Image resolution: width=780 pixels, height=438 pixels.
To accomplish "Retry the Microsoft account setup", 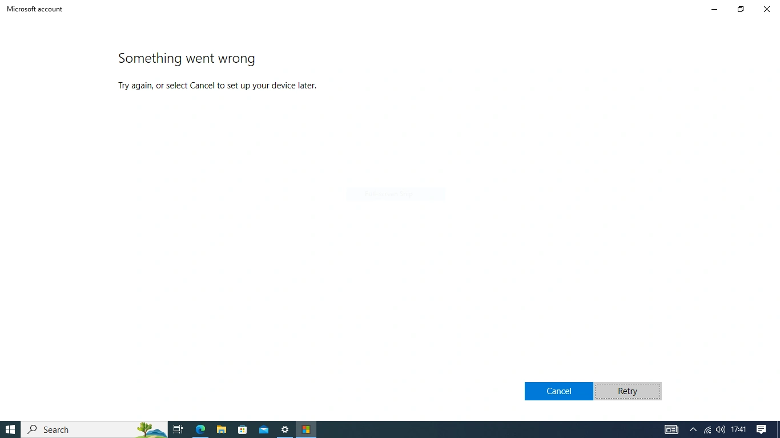I will coord(628,391).
